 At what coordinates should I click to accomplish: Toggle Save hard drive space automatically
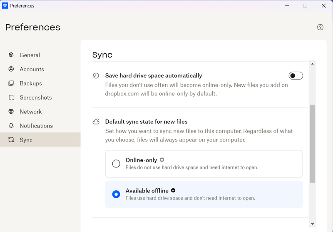click(296, 76)
